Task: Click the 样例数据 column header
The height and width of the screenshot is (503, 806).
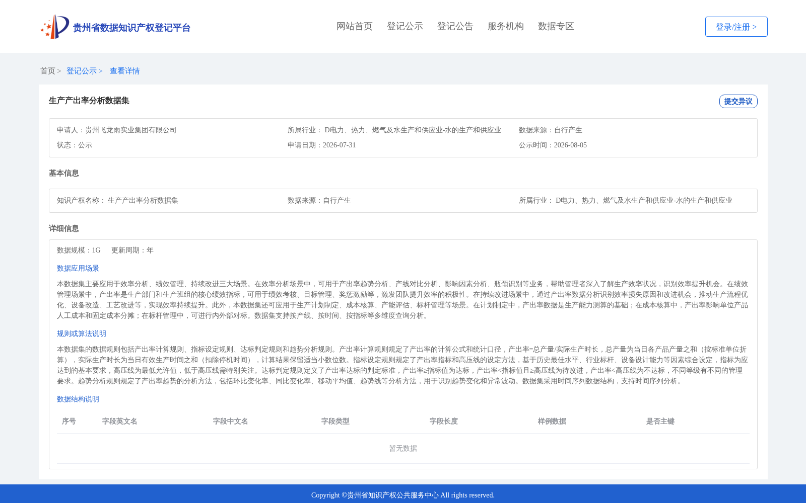Action: click(552, 421)
